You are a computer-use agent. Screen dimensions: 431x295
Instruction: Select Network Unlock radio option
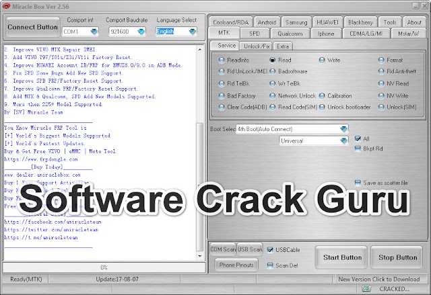(x=272, y=96)
